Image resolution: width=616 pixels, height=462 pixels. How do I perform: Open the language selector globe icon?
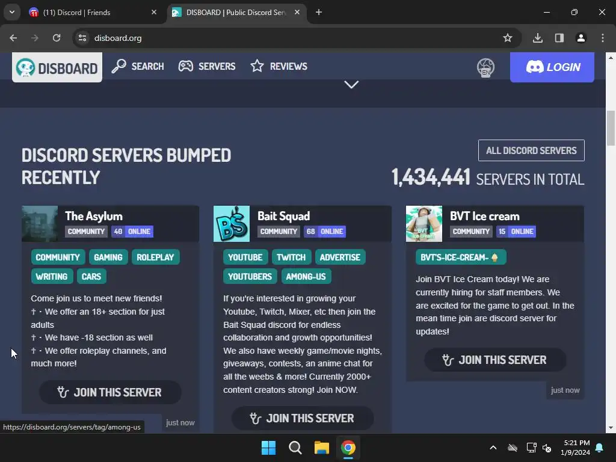click(x=485, y=67)
